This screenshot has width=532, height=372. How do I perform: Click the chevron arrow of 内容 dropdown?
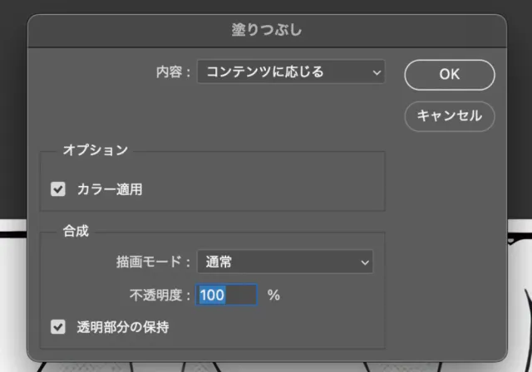point(377,72)
